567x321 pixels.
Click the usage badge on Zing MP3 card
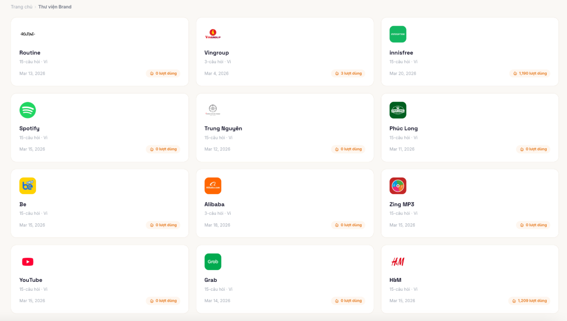[x=533, y=225]
